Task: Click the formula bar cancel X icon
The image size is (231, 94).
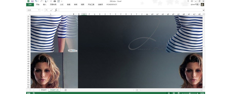Action: 46,10
